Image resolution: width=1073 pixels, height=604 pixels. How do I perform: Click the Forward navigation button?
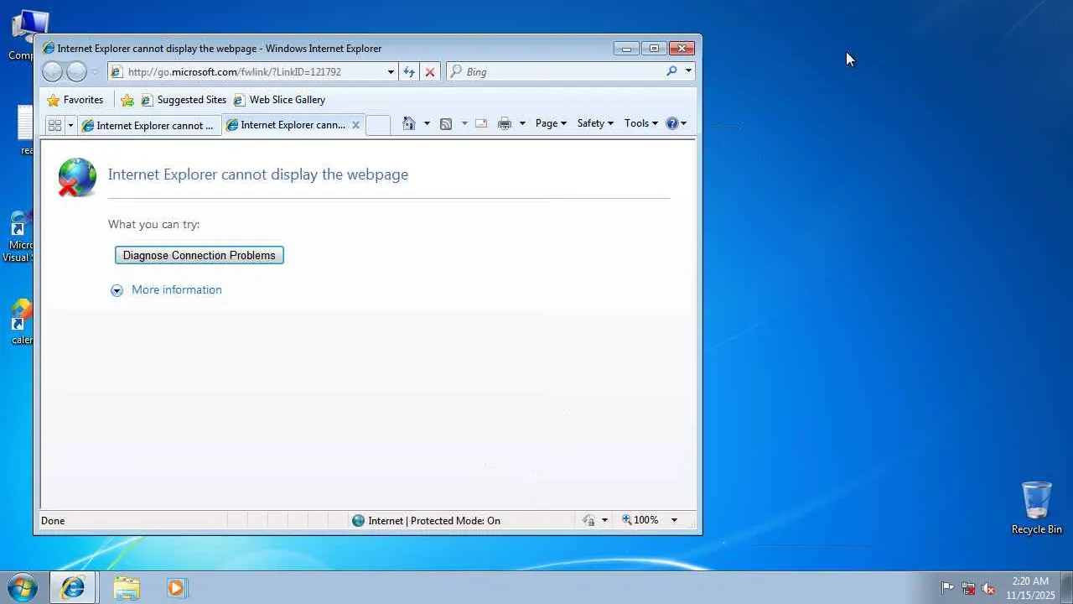click(x=76, y=72)
